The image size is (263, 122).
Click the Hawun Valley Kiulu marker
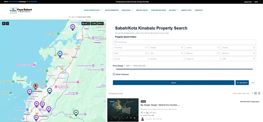103,69
